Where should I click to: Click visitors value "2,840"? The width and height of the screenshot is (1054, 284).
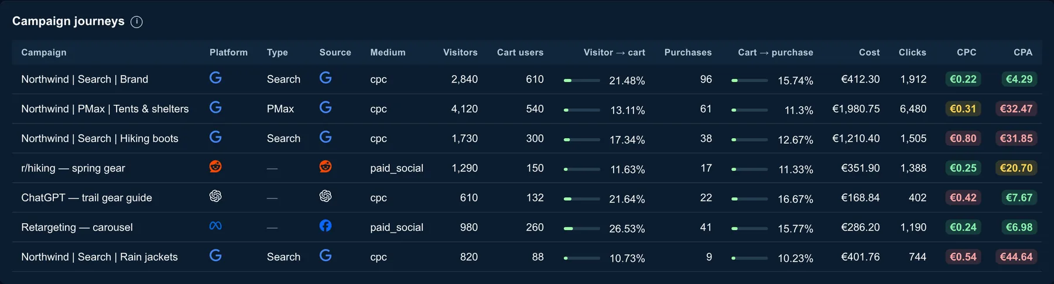464,79
